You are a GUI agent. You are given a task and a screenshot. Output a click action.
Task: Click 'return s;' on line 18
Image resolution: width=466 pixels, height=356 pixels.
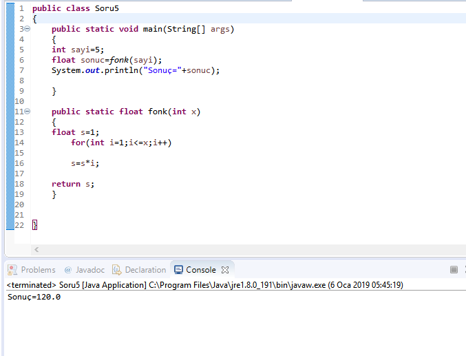click(x=73, y=184)
